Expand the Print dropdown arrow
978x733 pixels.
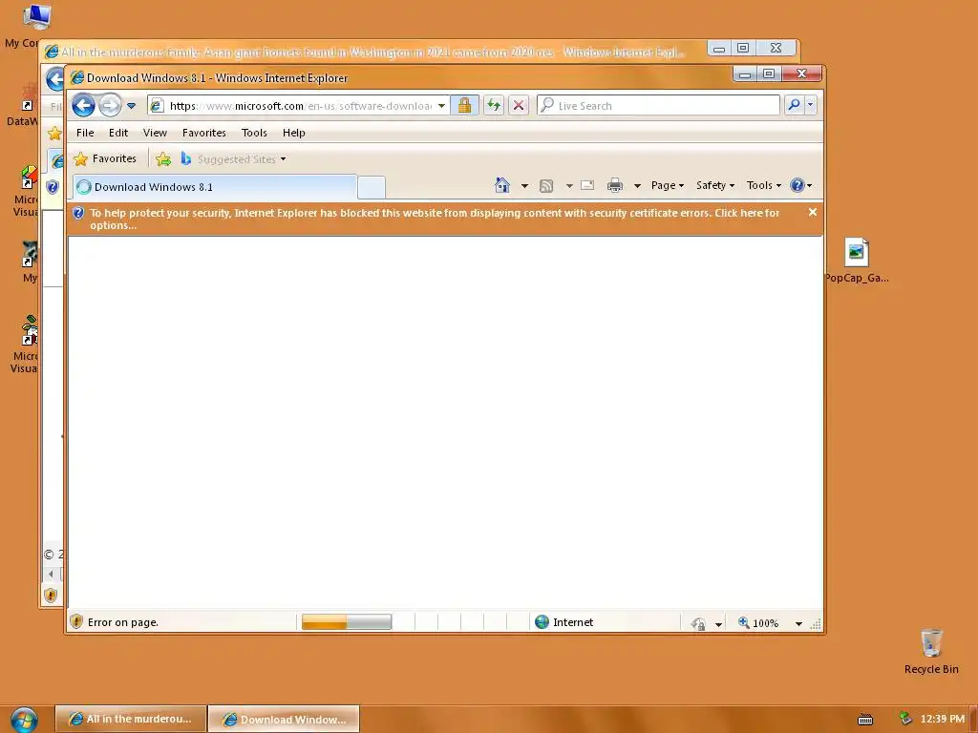(x=637, y=186)
